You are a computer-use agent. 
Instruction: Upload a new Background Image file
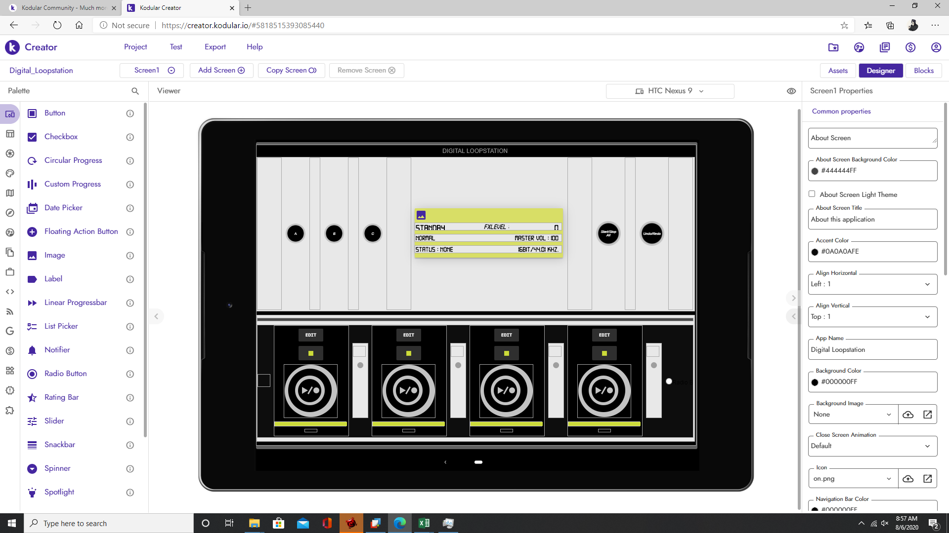(x=908, y=415)
